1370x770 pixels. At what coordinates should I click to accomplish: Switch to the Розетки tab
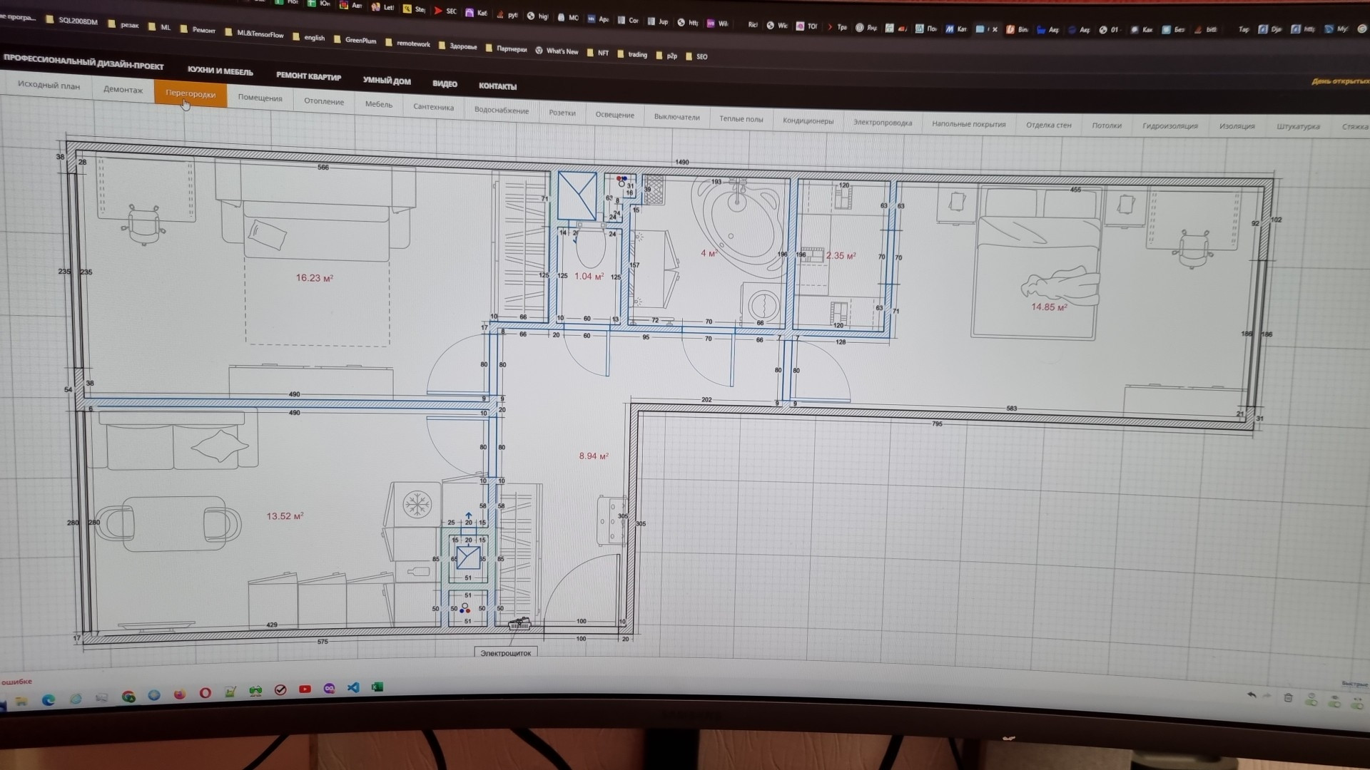tap(562, 113)
